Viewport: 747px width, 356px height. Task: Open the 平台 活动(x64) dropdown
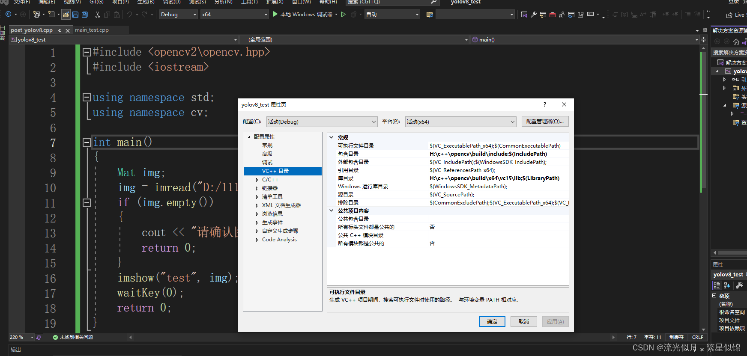click(x=460, y=122)
